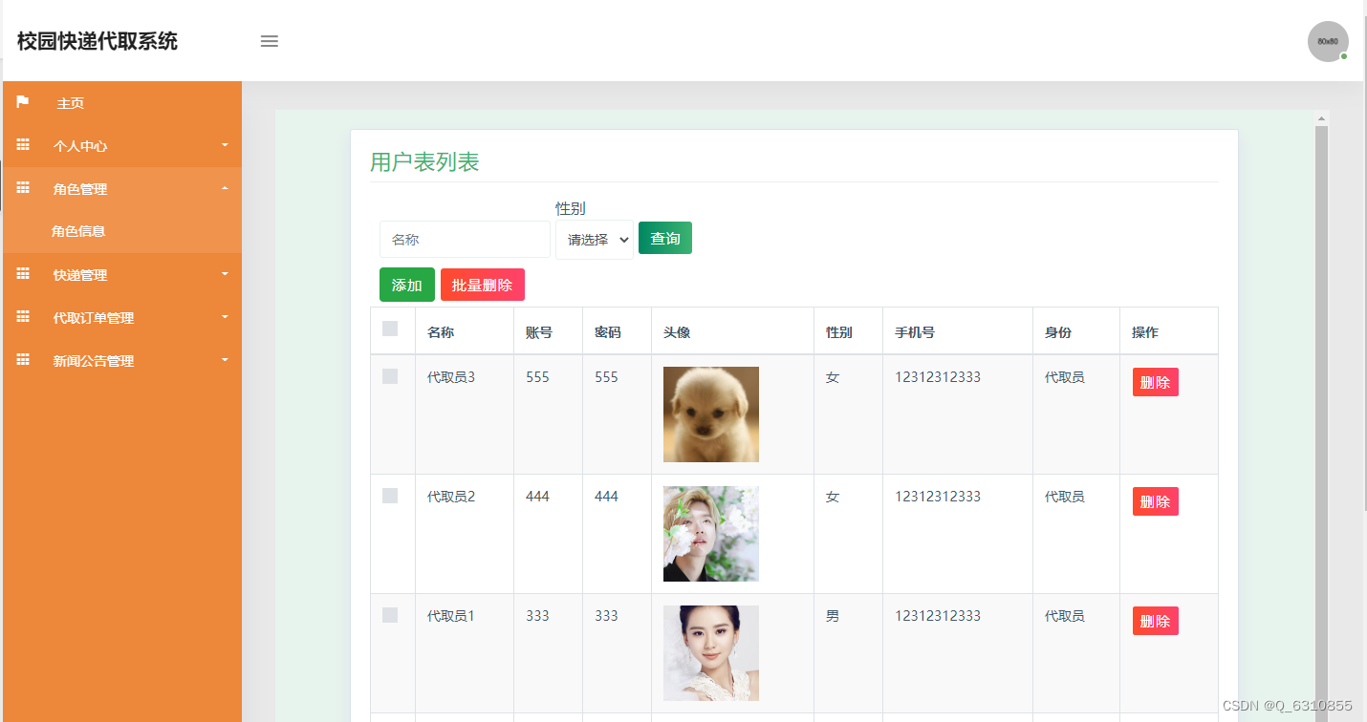Click the name cell 代取员2
This screenshot has width=1367, height=722.
(451, 497)
